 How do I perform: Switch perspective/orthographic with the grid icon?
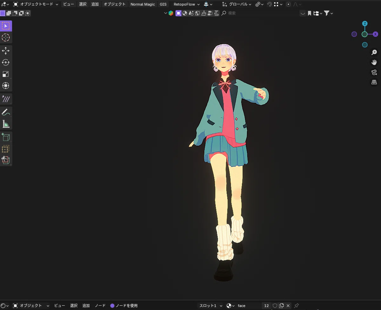pyautogui.click(x=374, y=82)
